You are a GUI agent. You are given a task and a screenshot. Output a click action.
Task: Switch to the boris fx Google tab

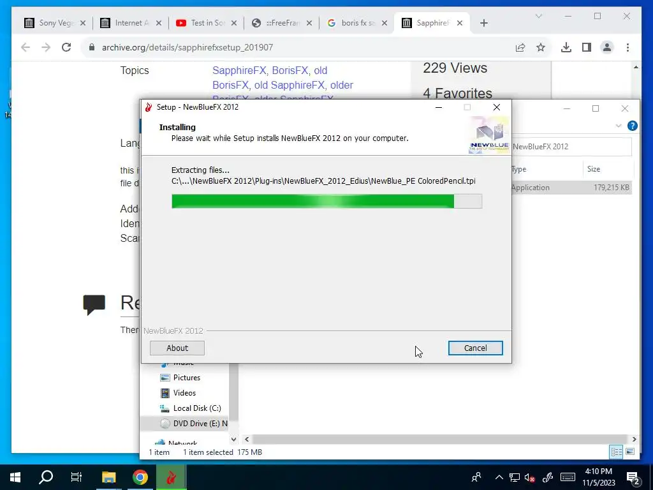point(357,23)
